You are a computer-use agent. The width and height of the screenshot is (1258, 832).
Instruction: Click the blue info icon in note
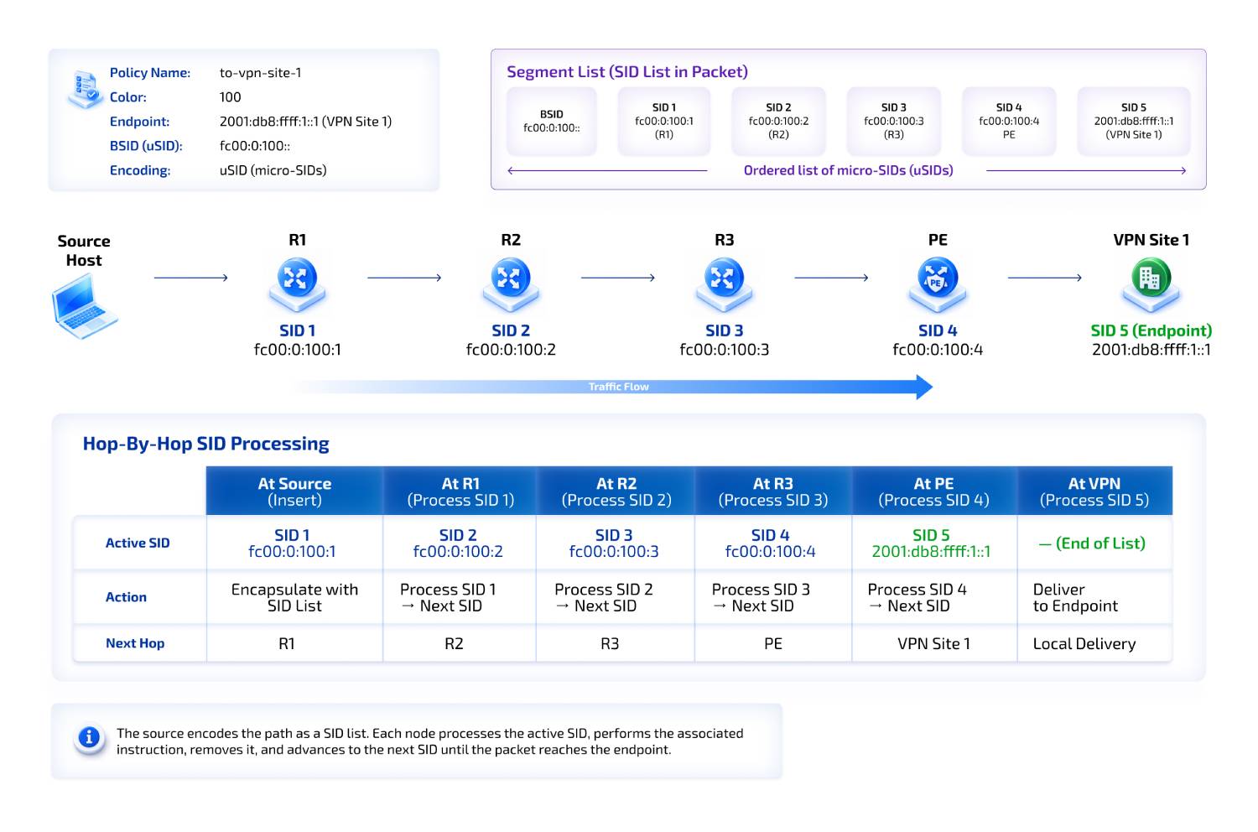point(89,737)
